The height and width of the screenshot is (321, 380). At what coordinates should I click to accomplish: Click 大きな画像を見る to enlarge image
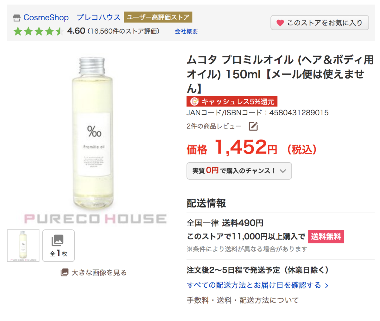coord(99,273)
